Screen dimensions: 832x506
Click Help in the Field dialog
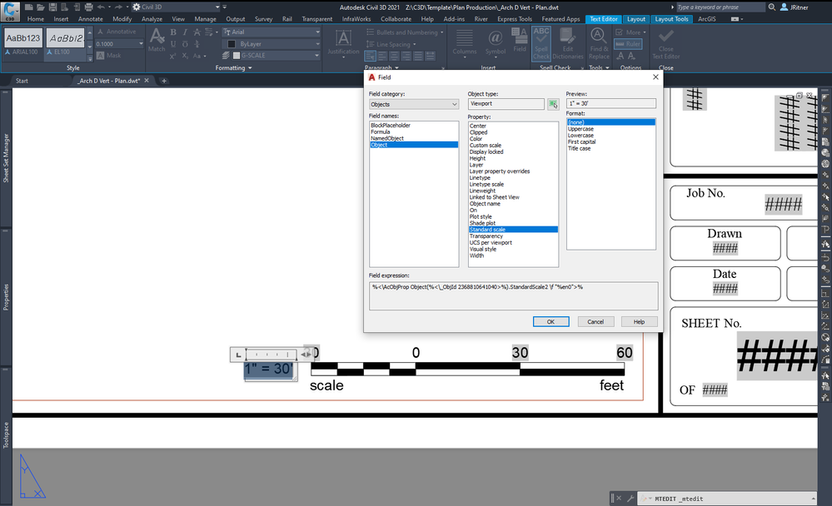(x=637, y=321)
